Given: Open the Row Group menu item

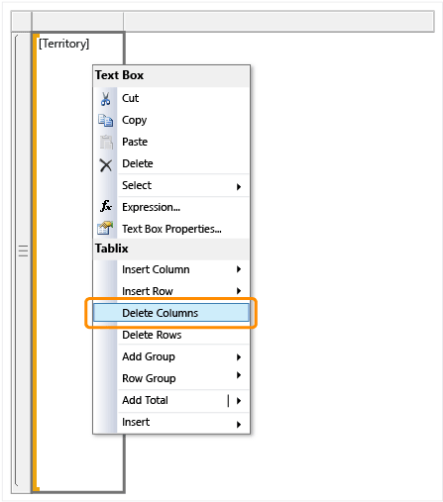Looking at the screenshot, I should pyautogui.click(x=171, y=378).
